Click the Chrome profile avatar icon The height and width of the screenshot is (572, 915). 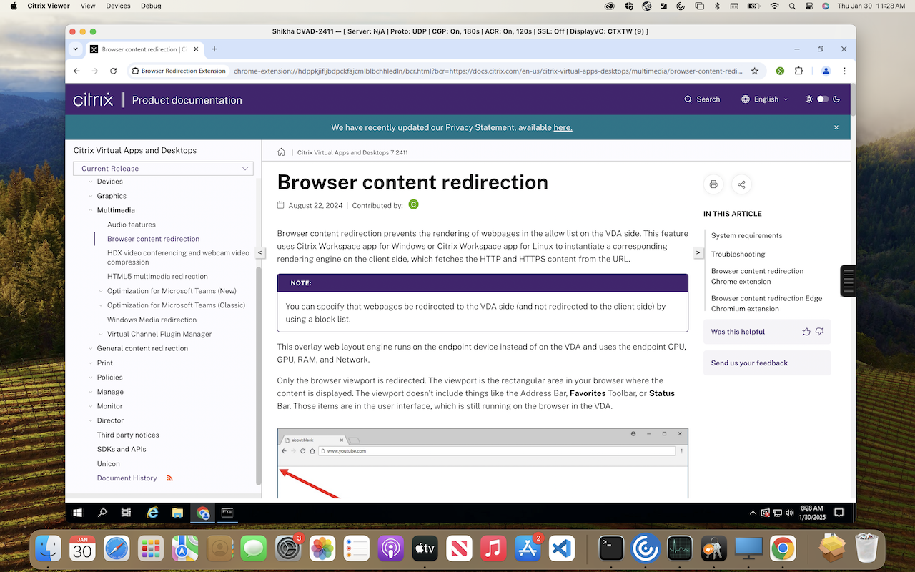[x=826, y=71]
